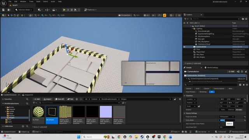249x140 pixels.
Task: Click the highlighted orange viewport toolbar button
Action: pos(165,15)
